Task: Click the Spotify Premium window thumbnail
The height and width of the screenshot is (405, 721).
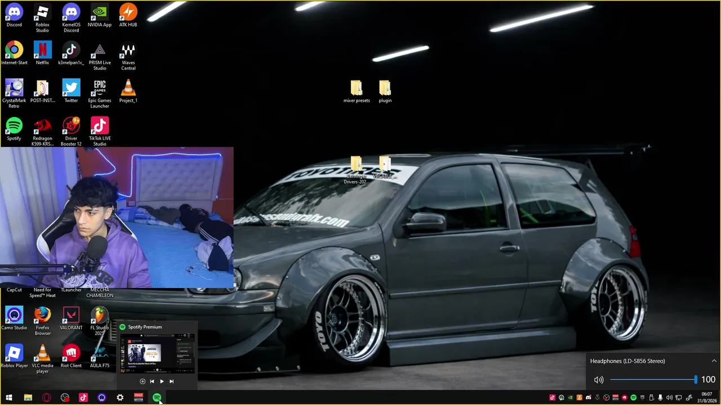Action: point(157,353)
